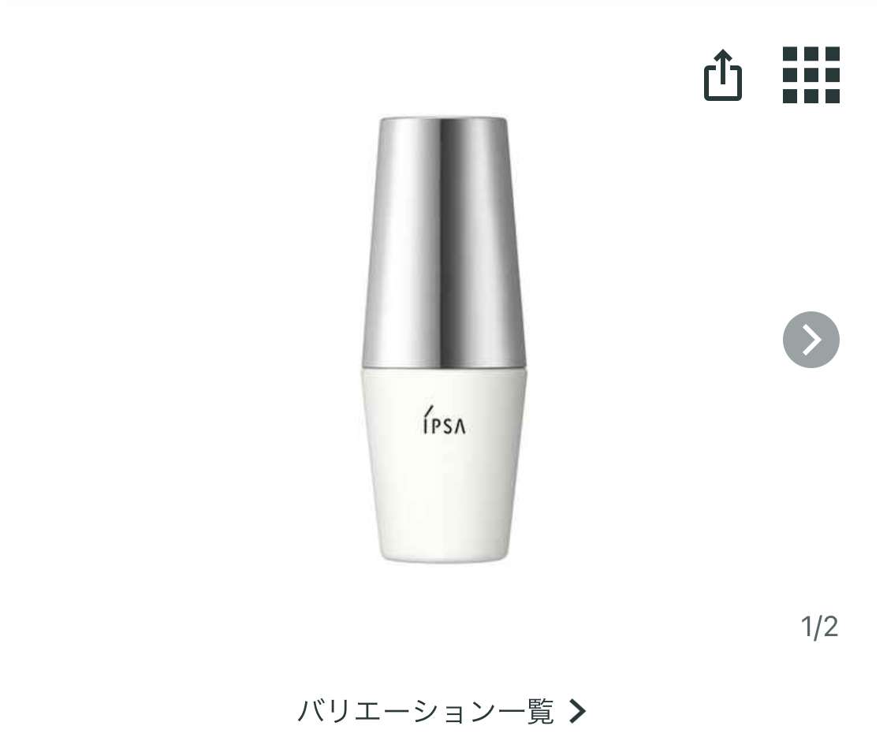
Task: Click the export box-with-arrow icon
Action: tap(722, 76)
